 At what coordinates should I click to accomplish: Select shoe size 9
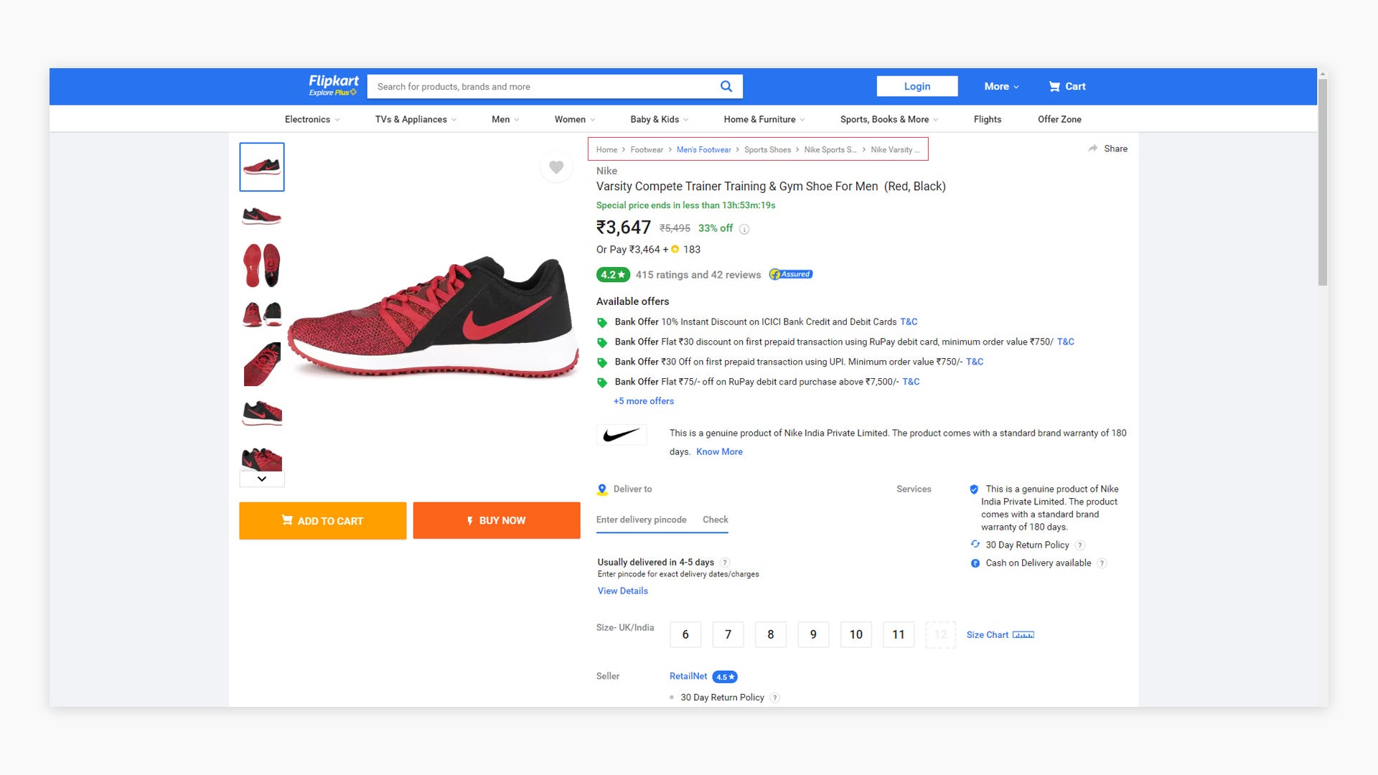coord(813,635)
